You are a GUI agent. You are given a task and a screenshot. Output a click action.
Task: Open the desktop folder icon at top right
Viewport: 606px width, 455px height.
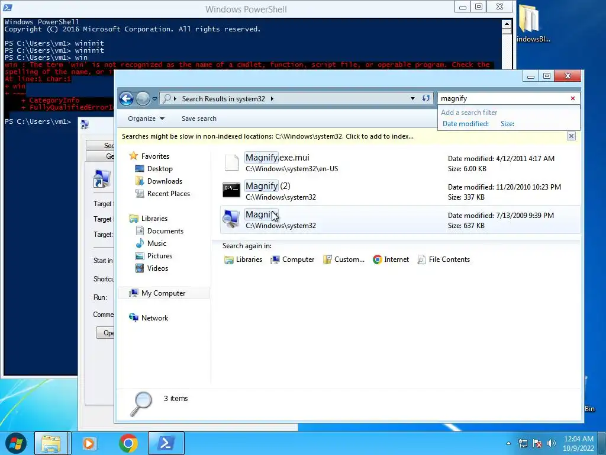tap(528, 18)
